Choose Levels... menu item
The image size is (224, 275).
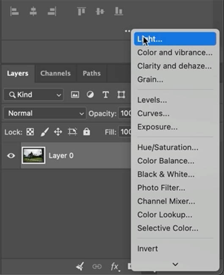coord(175,100)
